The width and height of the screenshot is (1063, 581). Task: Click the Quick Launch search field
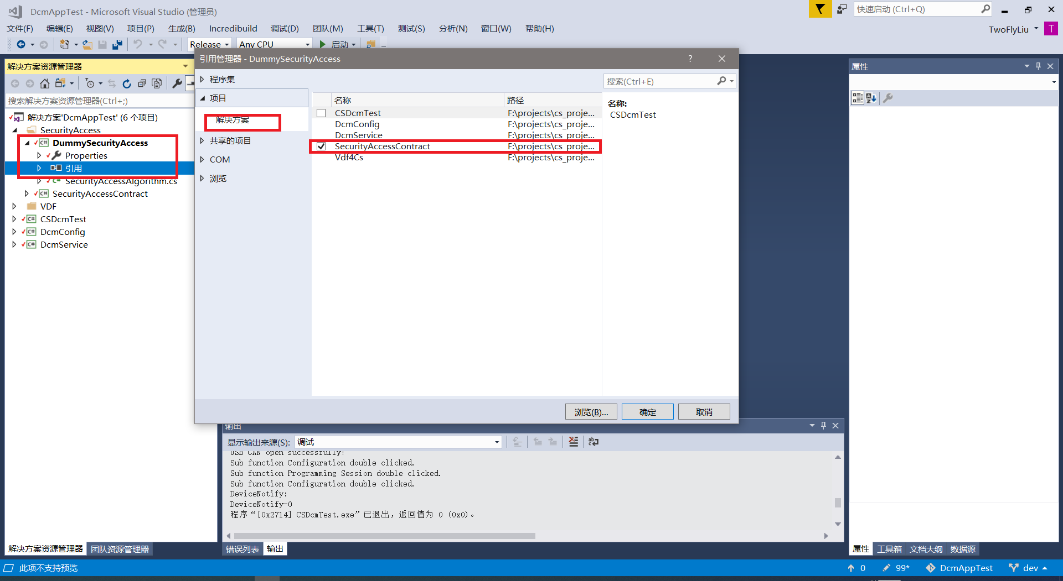pyautogui.click(x=917, y=9)
